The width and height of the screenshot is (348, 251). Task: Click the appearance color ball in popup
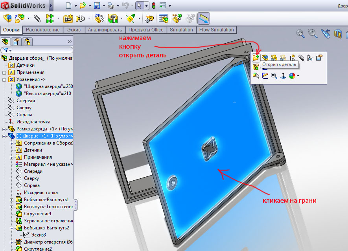pyautogui.click(x=292, y=76)
